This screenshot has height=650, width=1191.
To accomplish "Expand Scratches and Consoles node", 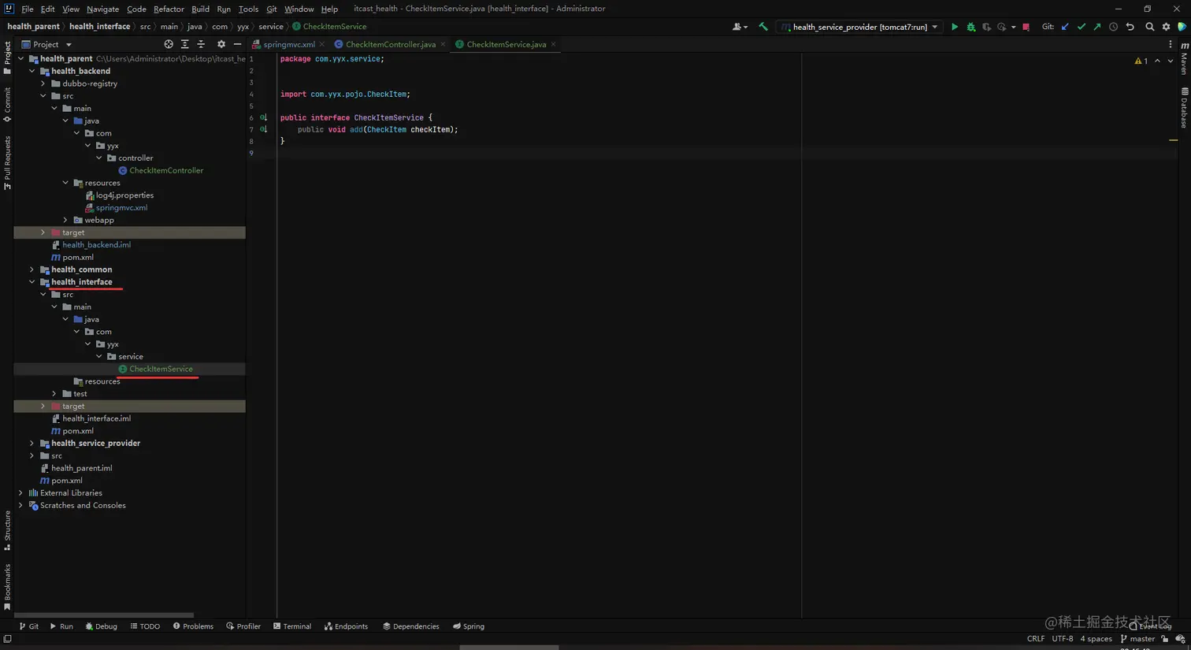I will 21,506.
